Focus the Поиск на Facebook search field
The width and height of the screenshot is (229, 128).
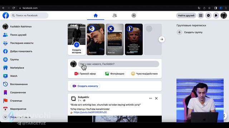(x=29, y=15)
